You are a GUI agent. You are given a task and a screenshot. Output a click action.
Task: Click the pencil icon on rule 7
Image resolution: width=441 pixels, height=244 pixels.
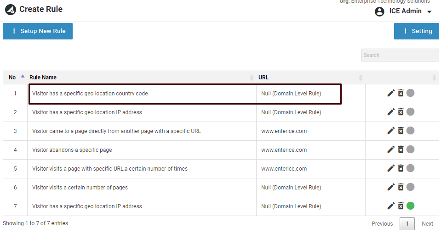[x=391, y=206]
